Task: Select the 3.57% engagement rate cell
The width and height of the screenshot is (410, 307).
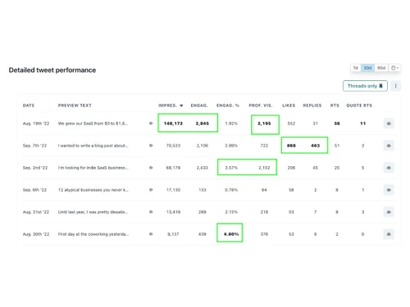Action: 231,168
